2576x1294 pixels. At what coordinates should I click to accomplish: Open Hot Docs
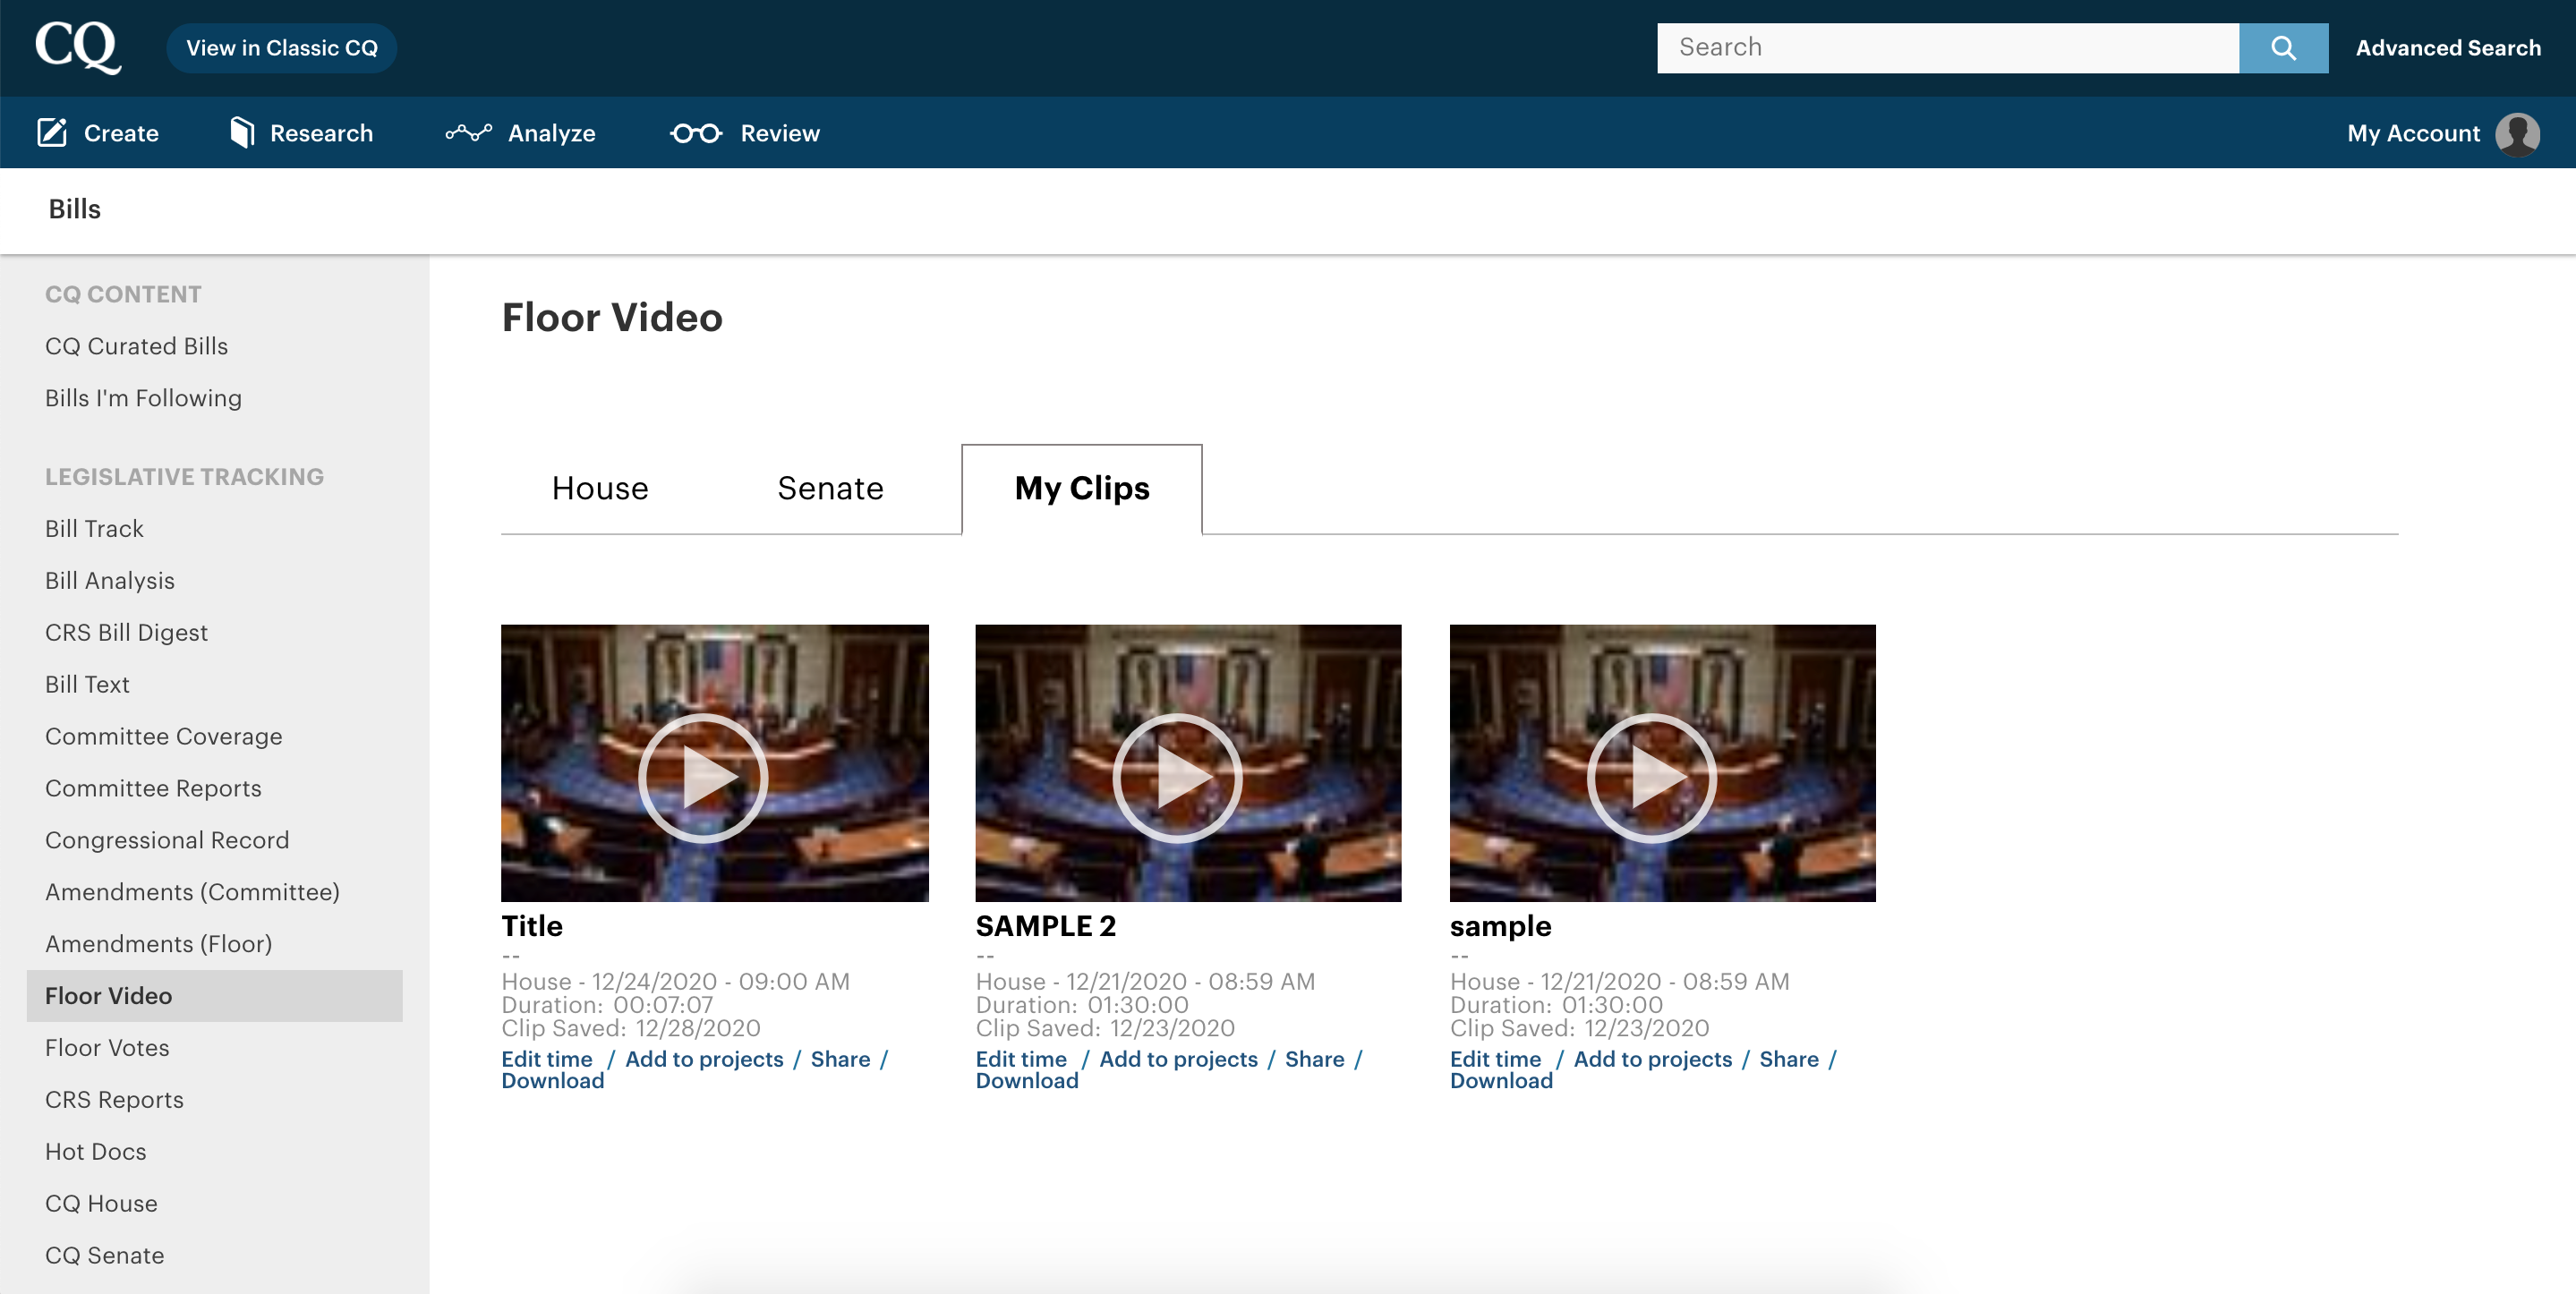pos(95,1152)
